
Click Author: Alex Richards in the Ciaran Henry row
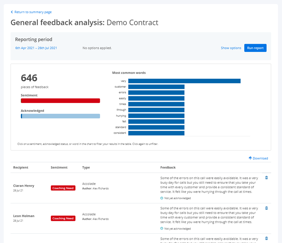[x=95, y=188]
